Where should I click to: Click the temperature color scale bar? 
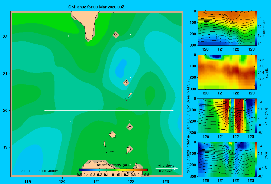coord(256,28)
